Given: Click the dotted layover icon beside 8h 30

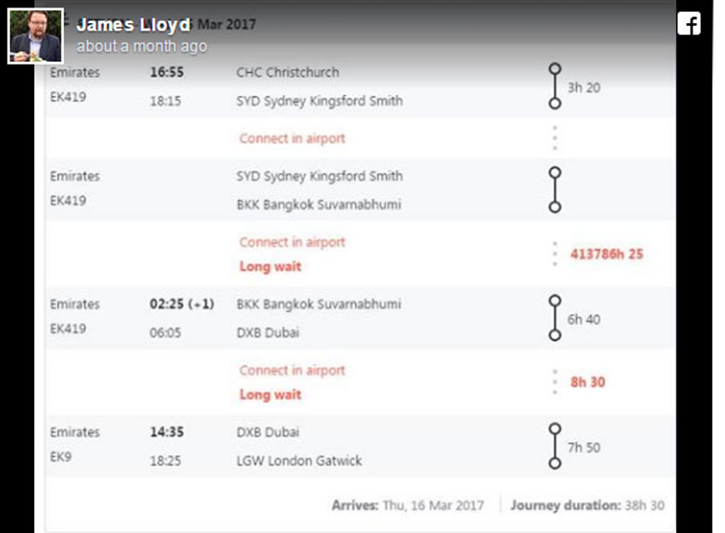Looking at the screenshot, I should point(555,382).
